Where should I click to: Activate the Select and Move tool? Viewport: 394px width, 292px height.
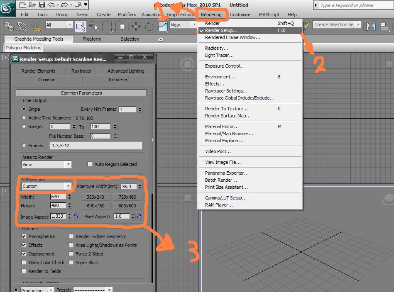coord(136,26)
